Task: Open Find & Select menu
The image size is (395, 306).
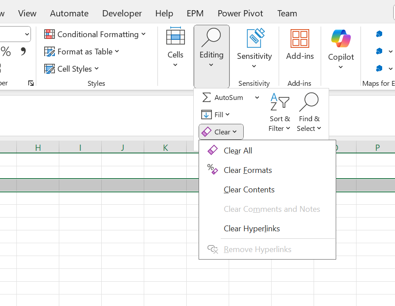Action: [x=309, y=112]
